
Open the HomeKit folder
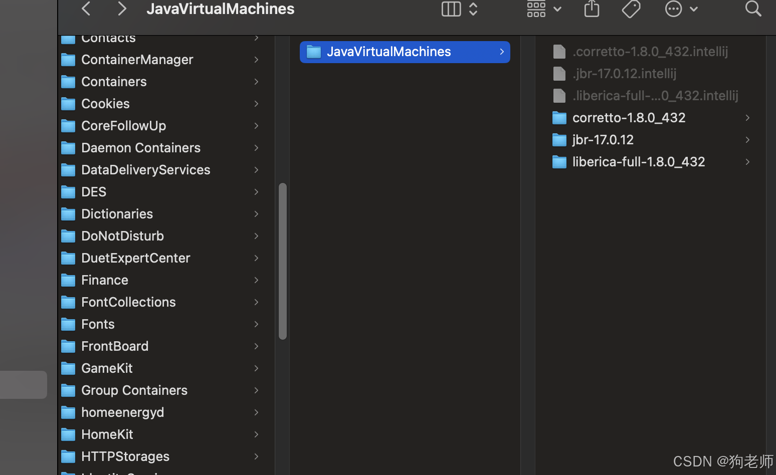(107, 434)
